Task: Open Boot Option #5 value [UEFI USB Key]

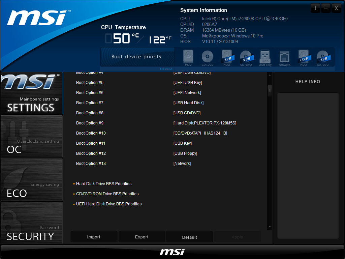Action: pos(187,83)
